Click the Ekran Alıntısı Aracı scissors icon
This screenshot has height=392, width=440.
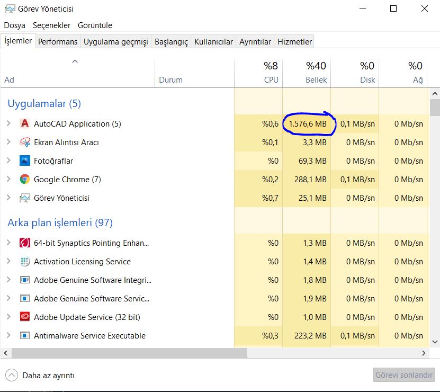point(24,142)
